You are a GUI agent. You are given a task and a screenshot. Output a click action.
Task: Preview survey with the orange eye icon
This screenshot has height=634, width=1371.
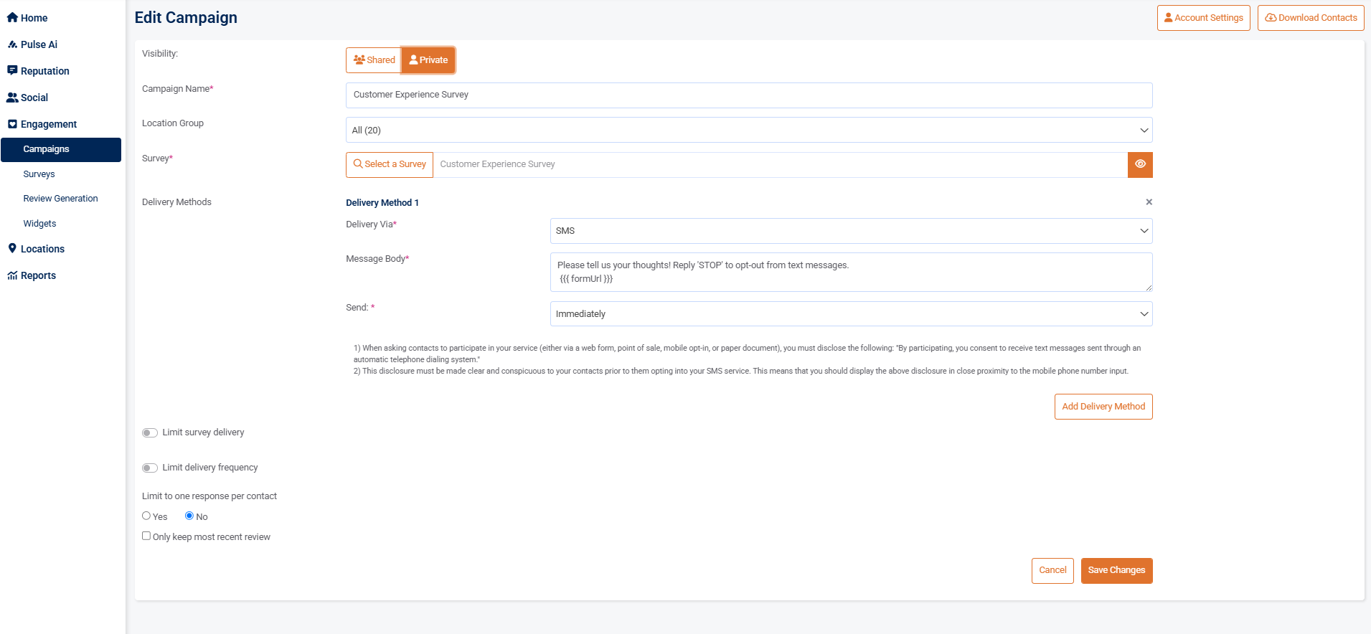point(1140,164)
